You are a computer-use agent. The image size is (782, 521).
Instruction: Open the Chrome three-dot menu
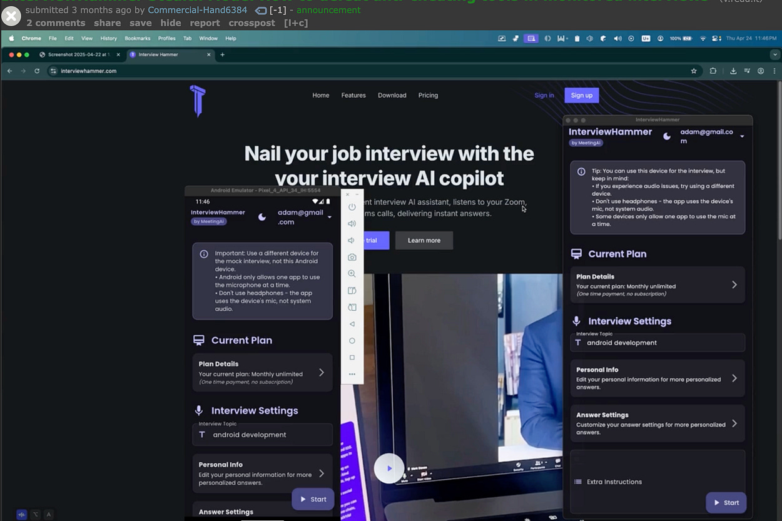coord(774,71)
